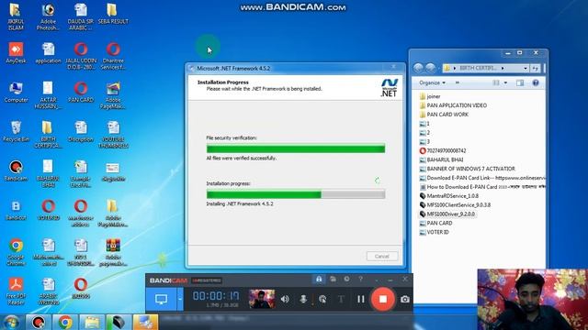The height and width of the screenshot is (330, 588).
Task: Open Adobe Photoshop desktop icon
Action: point(48,16)
